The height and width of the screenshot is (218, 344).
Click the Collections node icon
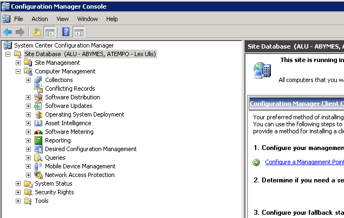(38, 80)
